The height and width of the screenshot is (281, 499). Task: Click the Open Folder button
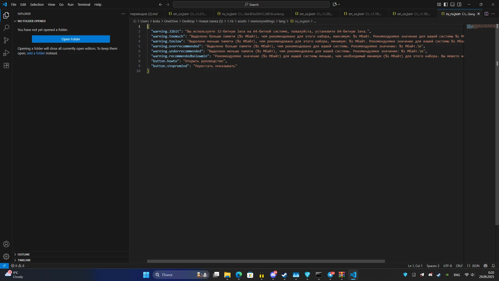[x=71, y=39]
